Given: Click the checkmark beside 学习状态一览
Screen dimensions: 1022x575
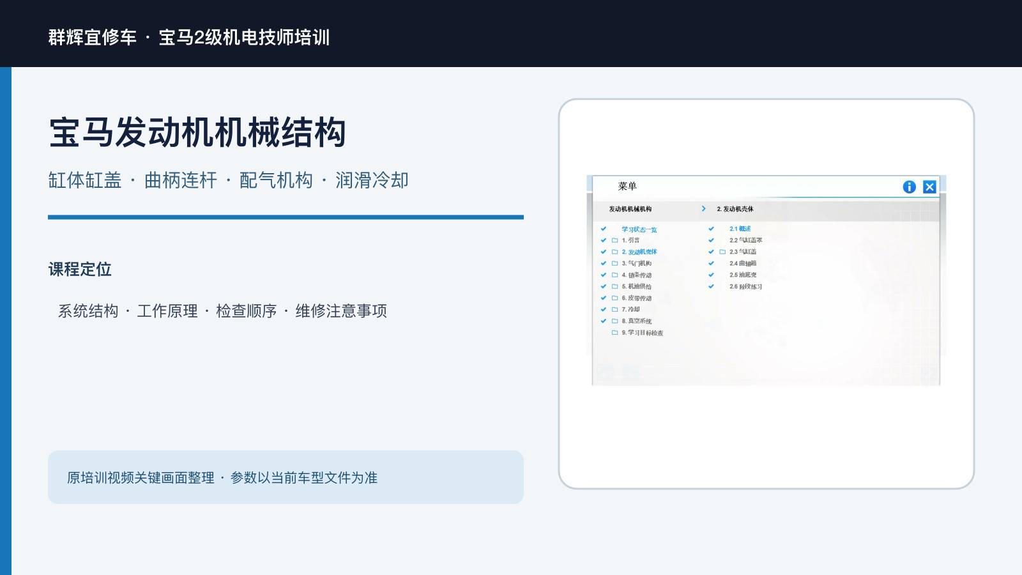Looking at the screenshot, I should click(603, 229).
